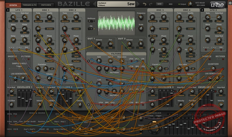Click the Quantizer knob
The image size is (232, 137).
coord(213,68)
